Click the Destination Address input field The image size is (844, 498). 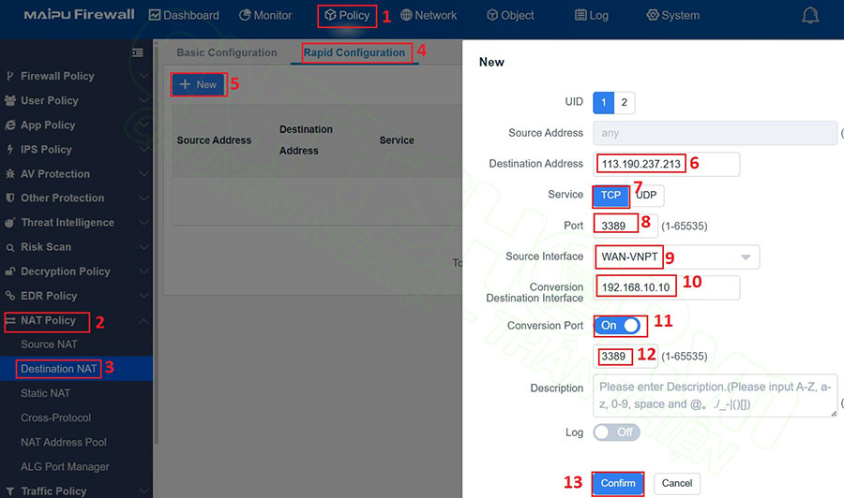(667, 164)
